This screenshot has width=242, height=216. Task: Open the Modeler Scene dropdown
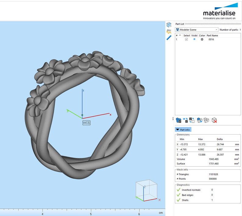coord(197,30)
